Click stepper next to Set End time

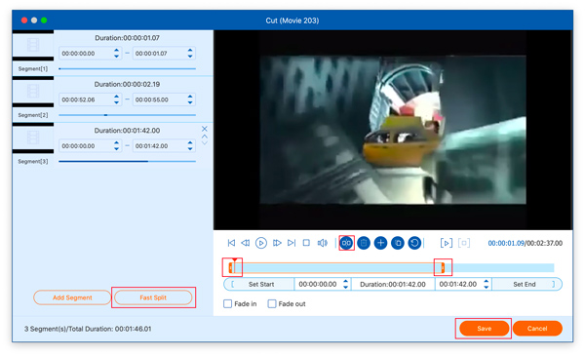pyautogui.click(x=486, y=284)
